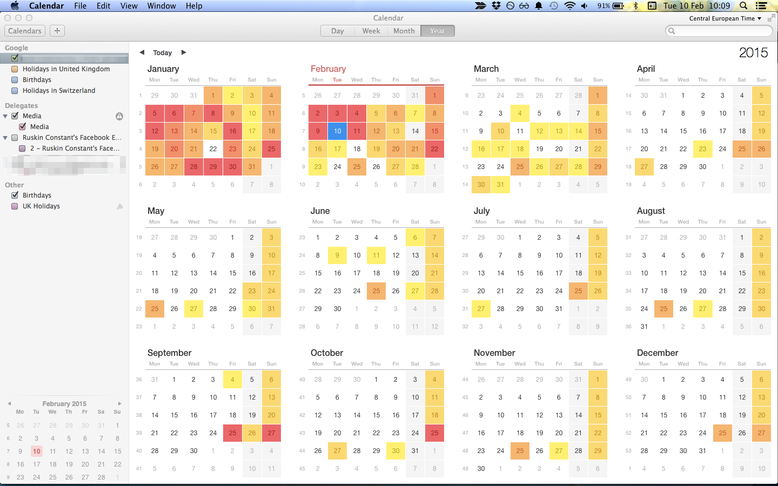The image size is (778, 486).
Task: Click the menu bar clock Tue 10 Feb 10:09
Action: [x=697, y=5]
